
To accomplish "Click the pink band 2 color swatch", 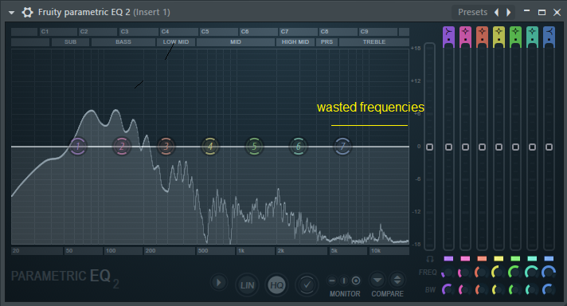I will pyautogui.click(x=465, y=259).
